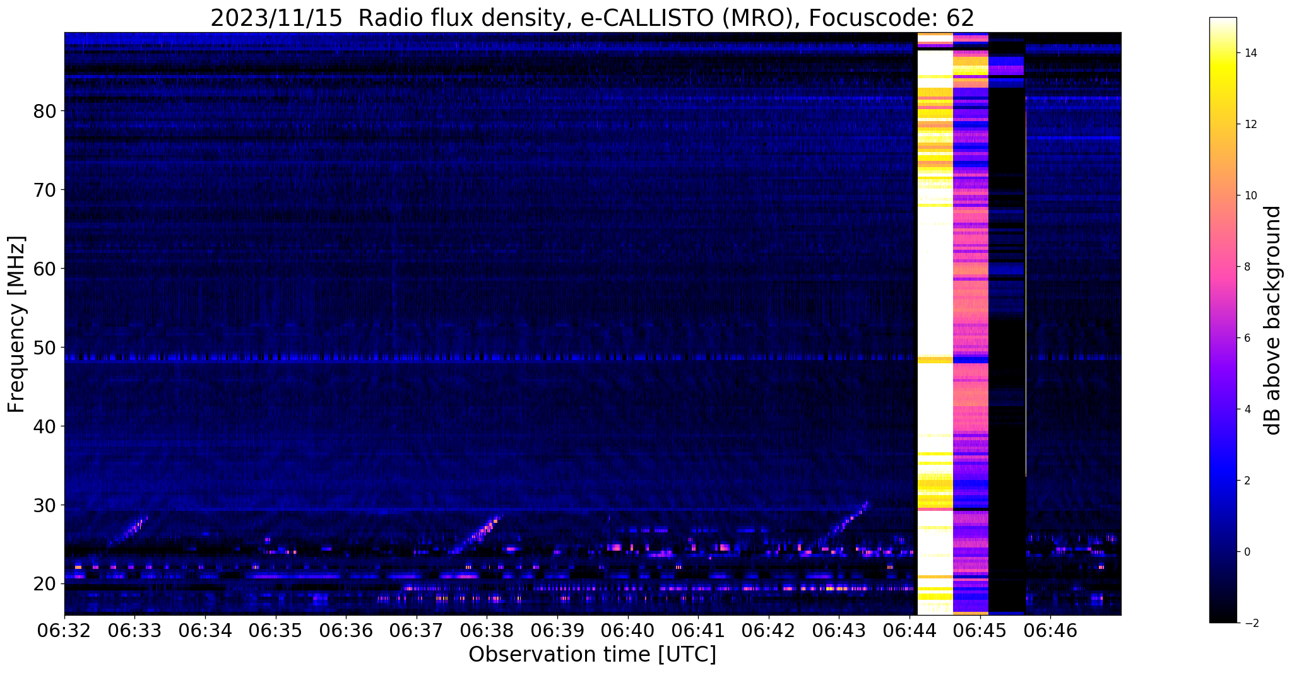
Task: Click the 30 MHz frequency tick label
Action: [44, 505]
